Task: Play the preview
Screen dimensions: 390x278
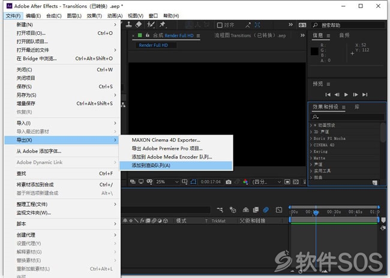Action: pyautogui.click(x=346, y=95)
